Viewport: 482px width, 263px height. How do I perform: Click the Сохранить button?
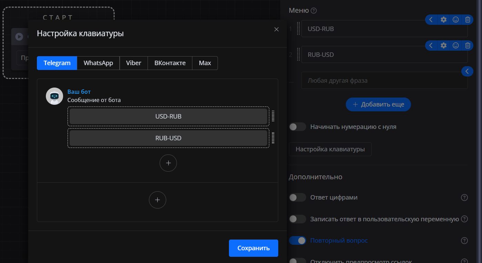pos(253,248)
